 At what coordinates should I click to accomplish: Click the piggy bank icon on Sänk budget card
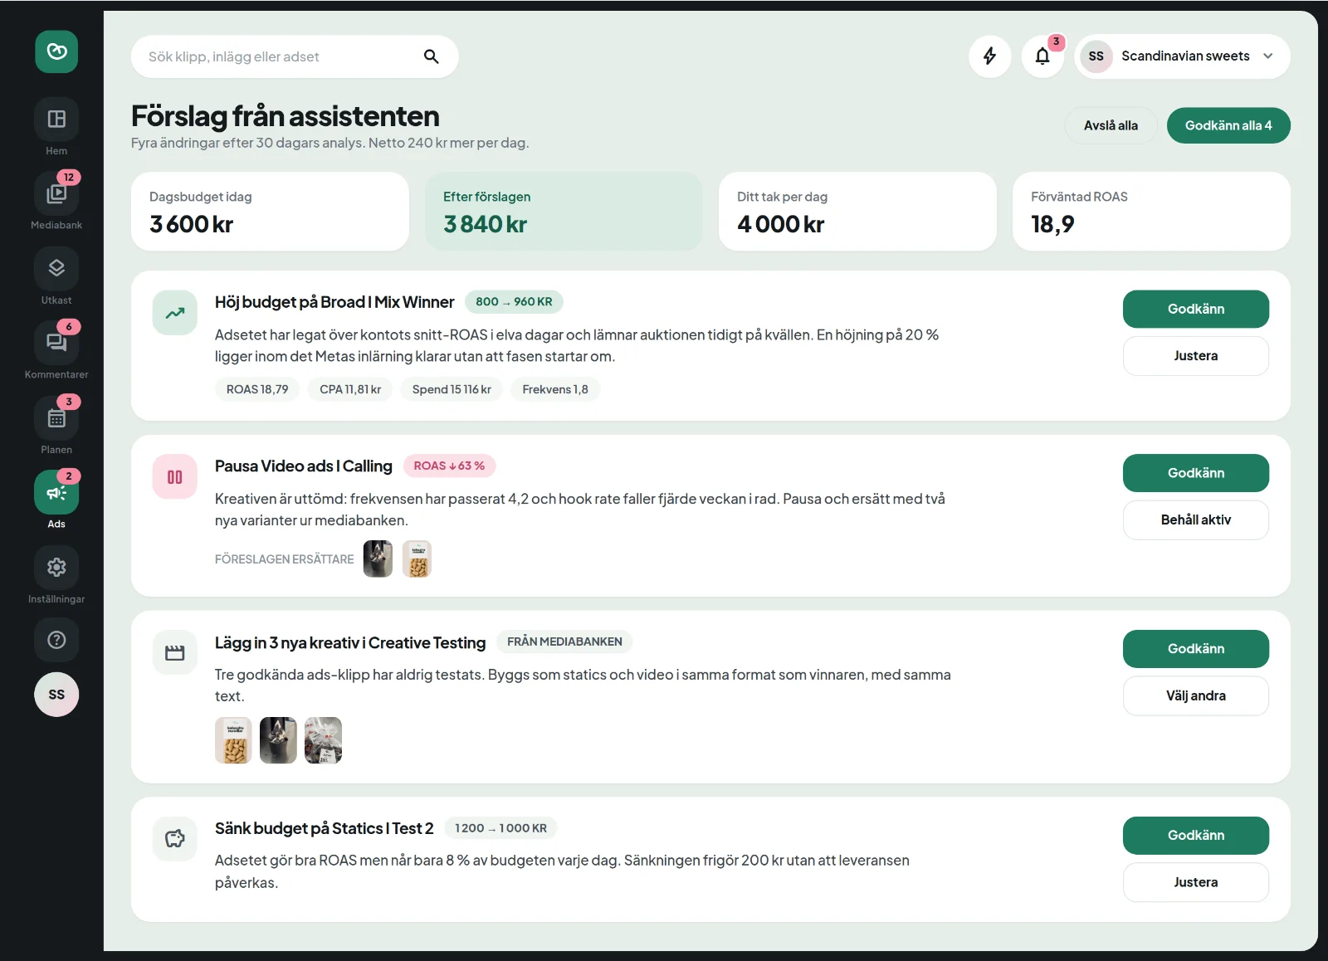point(175,839)
